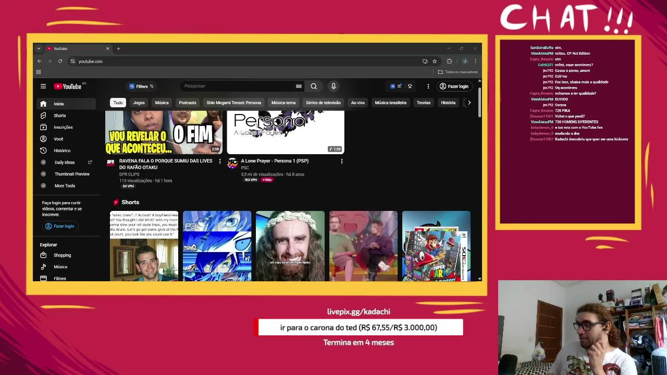
Task: Bookmark the page with the star icon
Action: point(435,61)
